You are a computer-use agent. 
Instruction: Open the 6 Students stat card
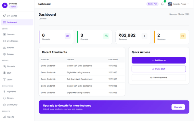(x=56, y=37)
